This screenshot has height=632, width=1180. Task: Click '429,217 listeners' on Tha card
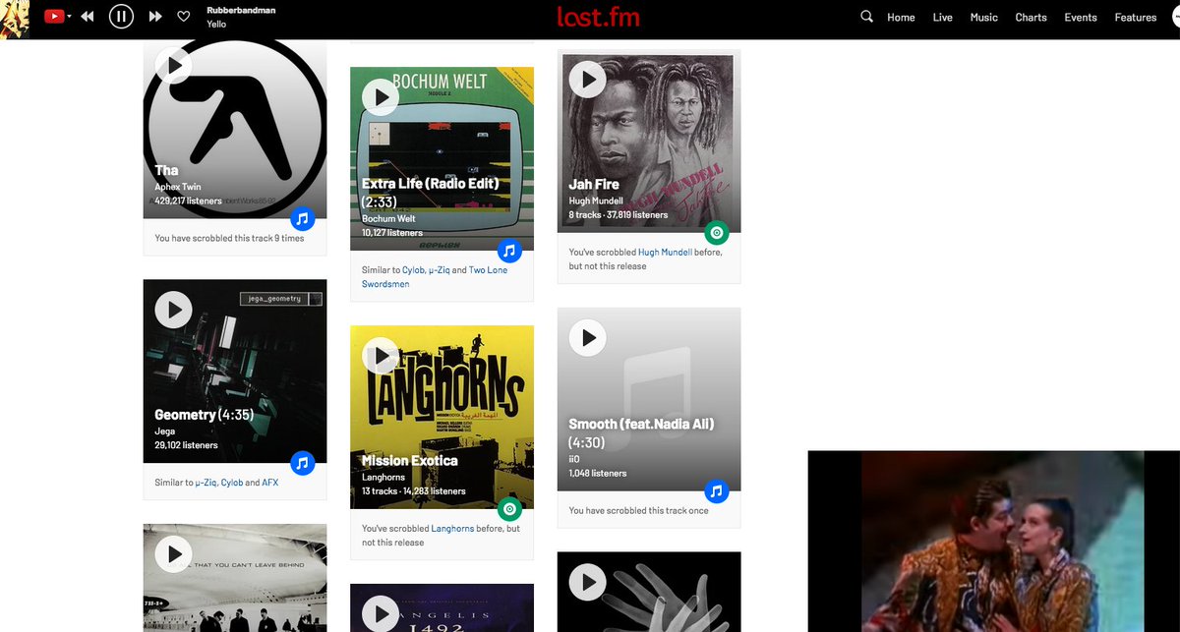tap(189, 201)
